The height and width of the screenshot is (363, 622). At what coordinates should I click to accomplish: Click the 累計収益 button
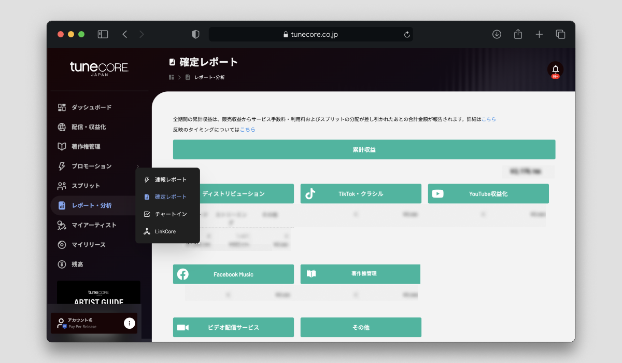click(364, 149)
